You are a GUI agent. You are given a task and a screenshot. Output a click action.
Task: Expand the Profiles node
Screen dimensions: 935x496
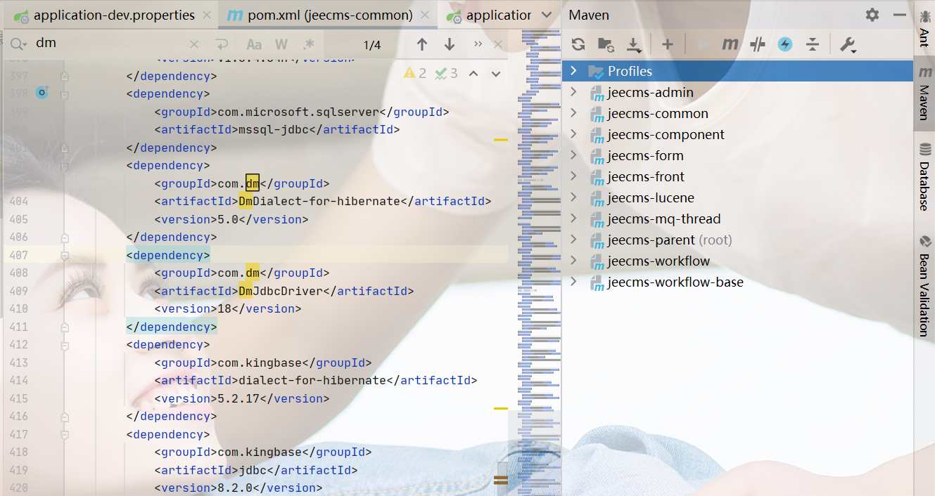tap(573, 71)
